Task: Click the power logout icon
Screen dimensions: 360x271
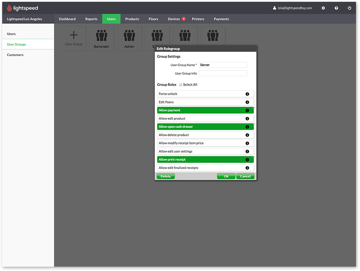Action: pyautogui.click(x=349, y=8)
